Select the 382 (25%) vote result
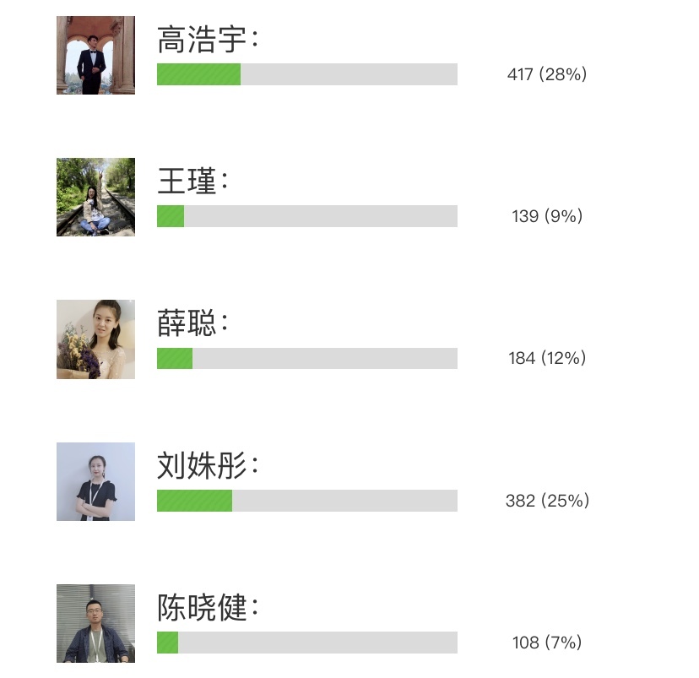 pos(547,501)
